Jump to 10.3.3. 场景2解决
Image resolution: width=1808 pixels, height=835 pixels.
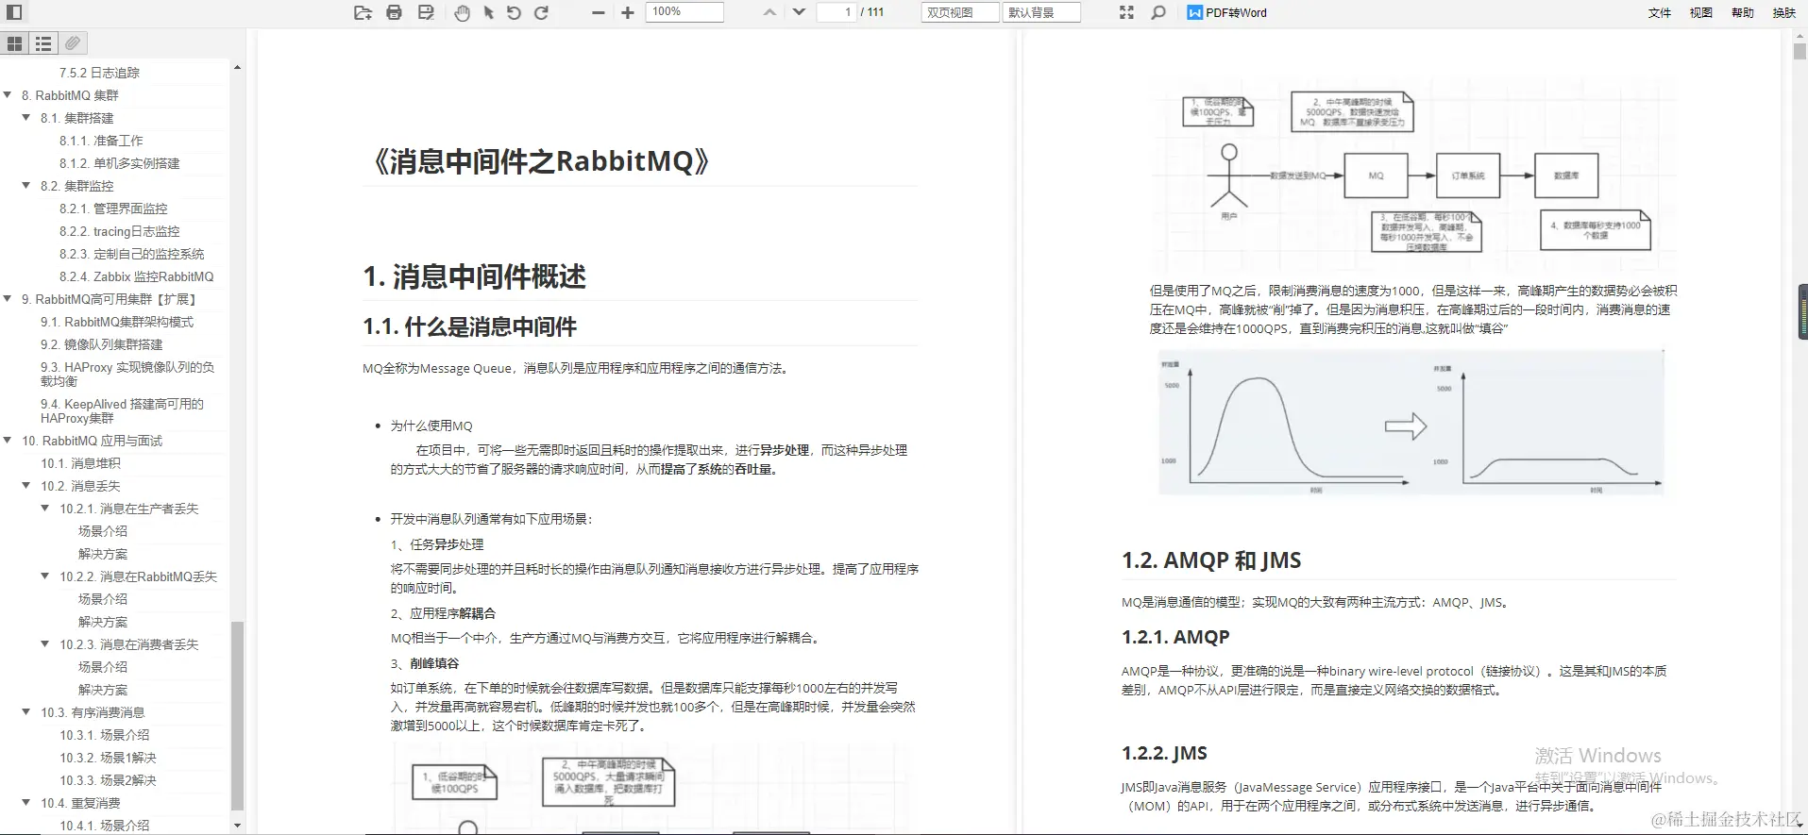(108, 780)
